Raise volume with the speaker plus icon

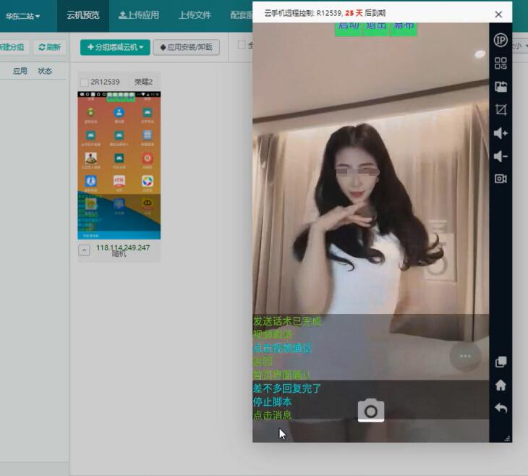pyautogui.click(x=501, y=133)
